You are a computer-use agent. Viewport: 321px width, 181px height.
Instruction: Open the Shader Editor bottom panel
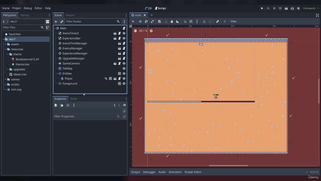(193, 172)
